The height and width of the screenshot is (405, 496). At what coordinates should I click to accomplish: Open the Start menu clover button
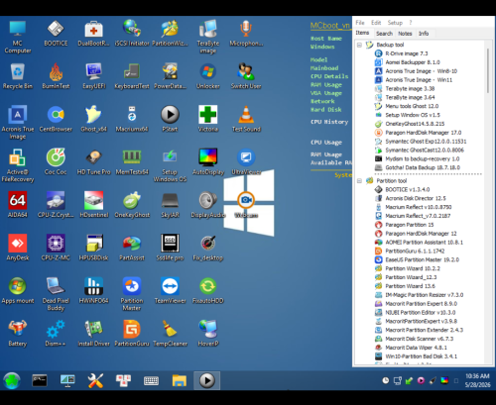pyautogui.click(x=12, y=380)
